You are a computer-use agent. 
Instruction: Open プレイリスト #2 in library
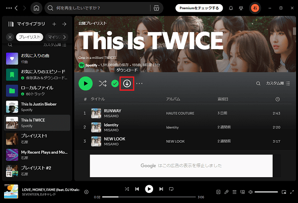click(37, 171)
